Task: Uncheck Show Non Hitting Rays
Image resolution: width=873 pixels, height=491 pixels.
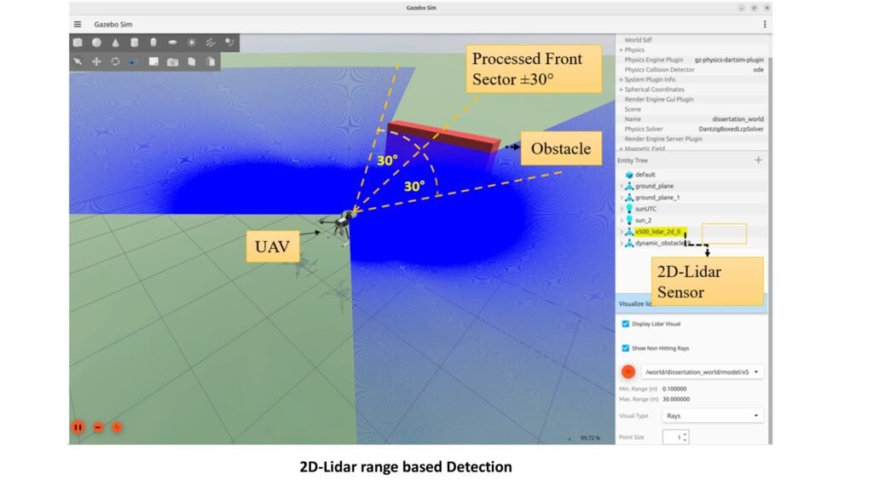Action: click(626, 349)
